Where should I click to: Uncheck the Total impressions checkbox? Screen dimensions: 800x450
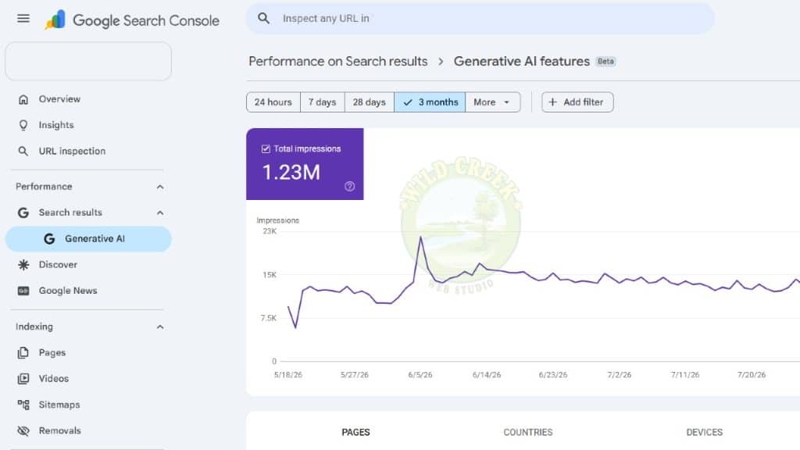click(266, 149)
